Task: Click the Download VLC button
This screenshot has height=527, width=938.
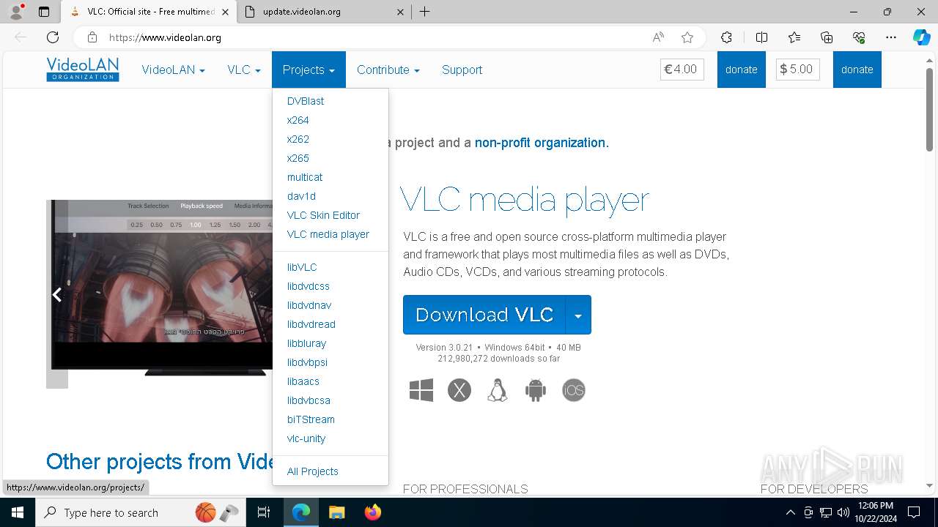Action: 484,315
